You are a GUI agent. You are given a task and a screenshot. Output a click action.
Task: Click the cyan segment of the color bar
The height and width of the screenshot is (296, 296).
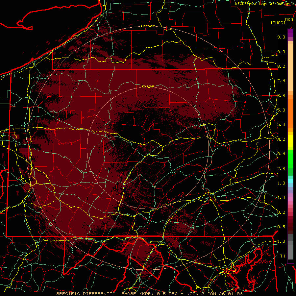(290, 181)
